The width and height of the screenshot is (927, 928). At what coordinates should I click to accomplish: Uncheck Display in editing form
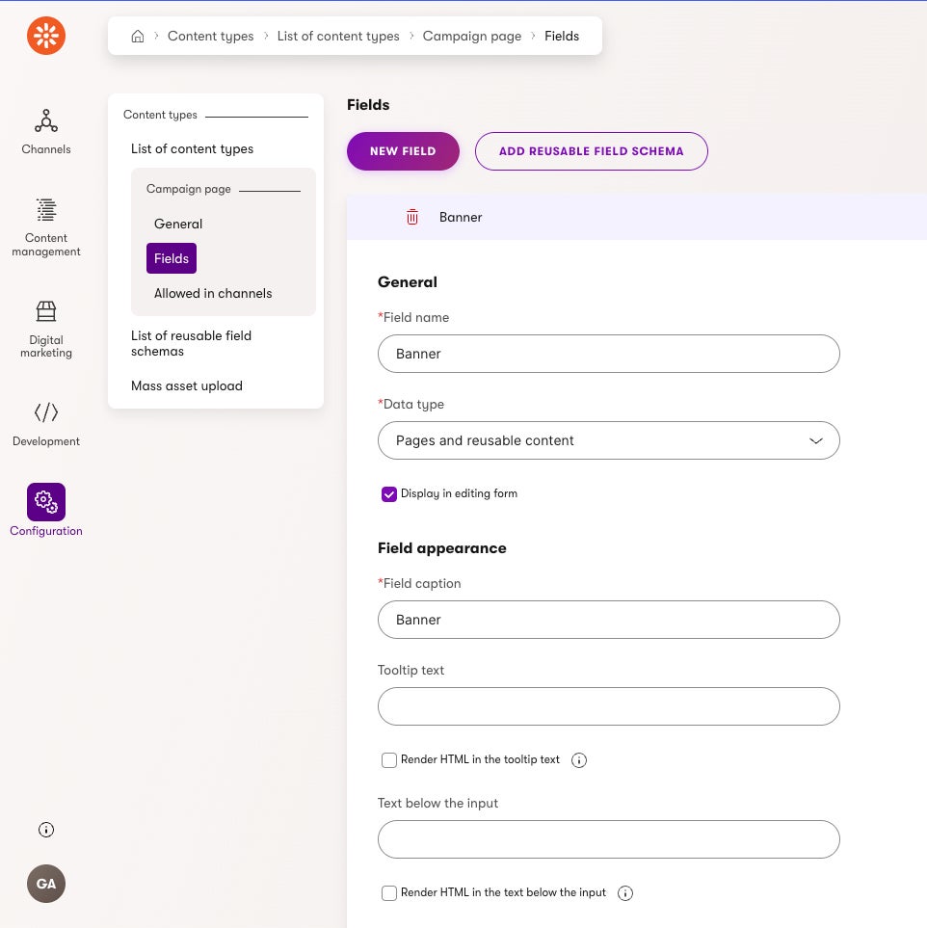pos(389,494)
